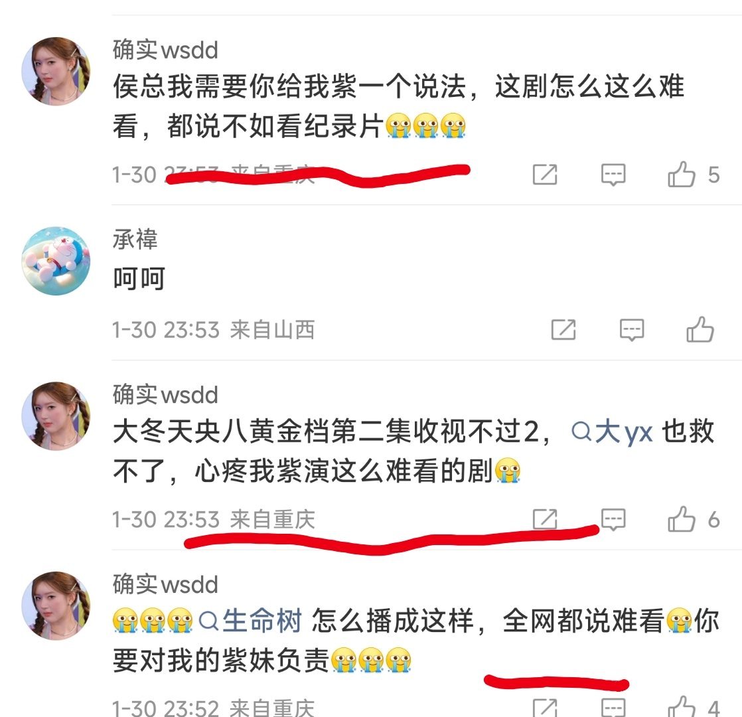Select the 呵呵 comment text
The image size is (742, 717).
[x=139, y=278]
